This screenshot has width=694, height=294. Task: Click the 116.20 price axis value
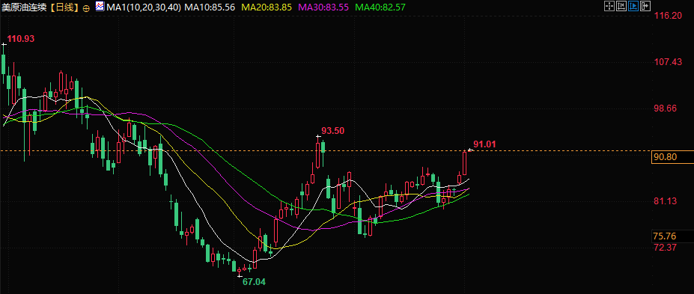pos(668,16)
